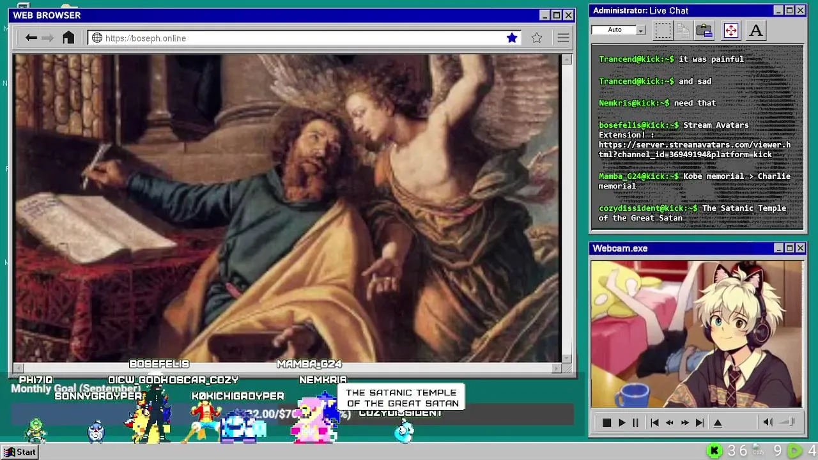This screenshot has width=818, height=460.
Task: Open the font A icon in Live Chat
Action: click(x=756, y=30)
